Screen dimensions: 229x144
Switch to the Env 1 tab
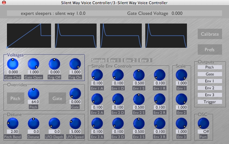114,60
